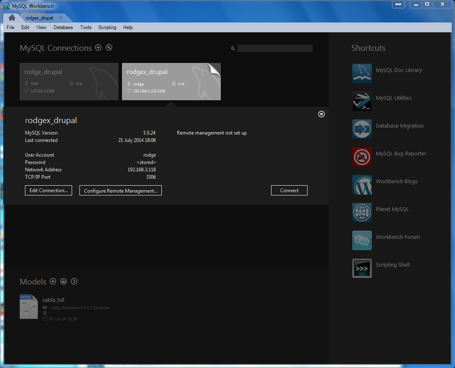The image size is (455, 368).
Task: Click Scripting Shell label
Action: (393, 265)
